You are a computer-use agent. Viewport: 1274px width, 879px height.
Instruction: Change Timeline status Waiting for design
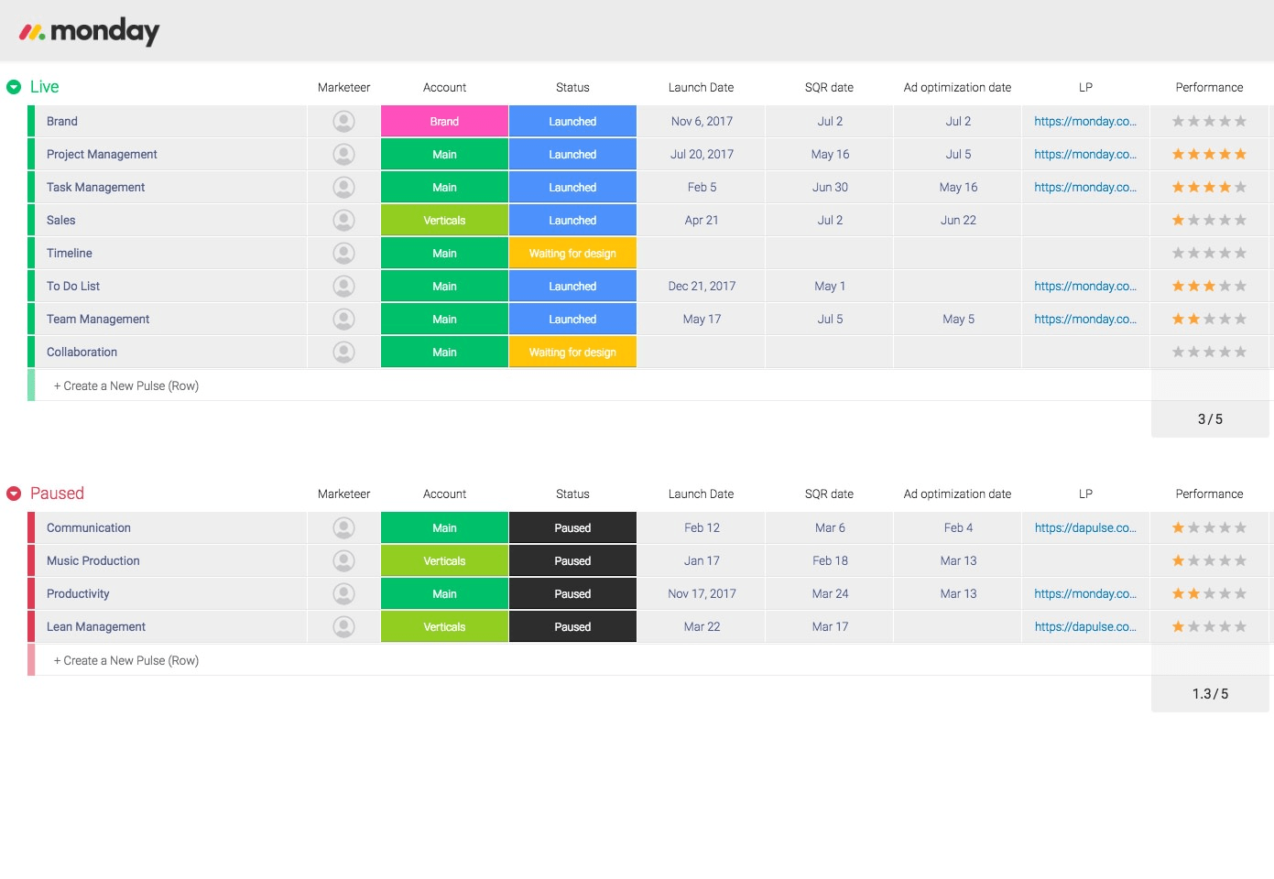click(572, 253)
